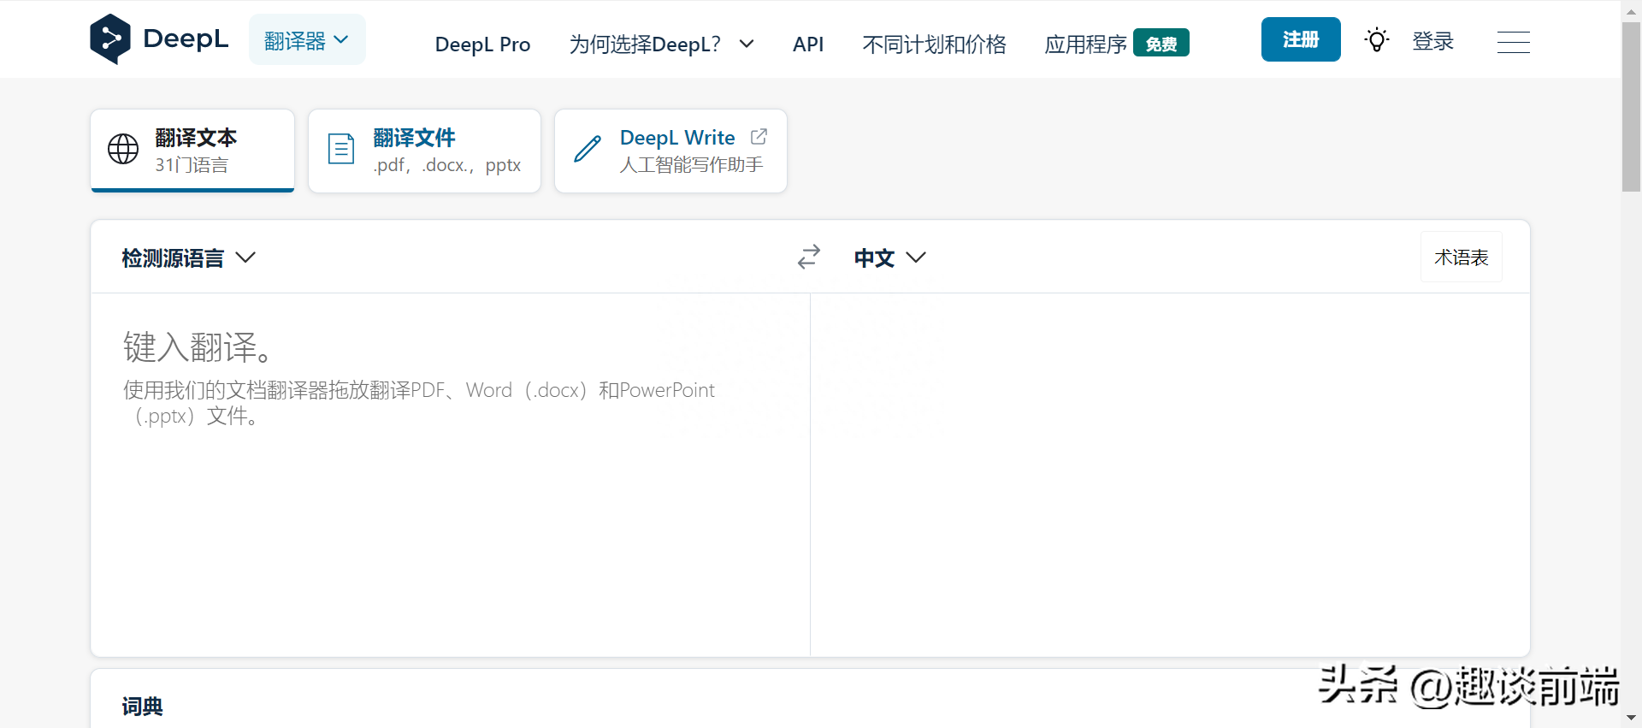Image resolution: width=1642 pixels, height=728 pixels.
Task: Click the 登录 login link
Action: point(1433,41)
